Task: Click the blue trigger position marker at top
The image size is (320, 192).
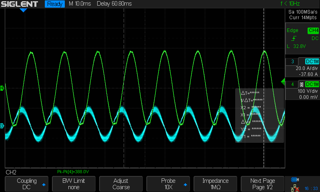Action: (x=23, y=10)
